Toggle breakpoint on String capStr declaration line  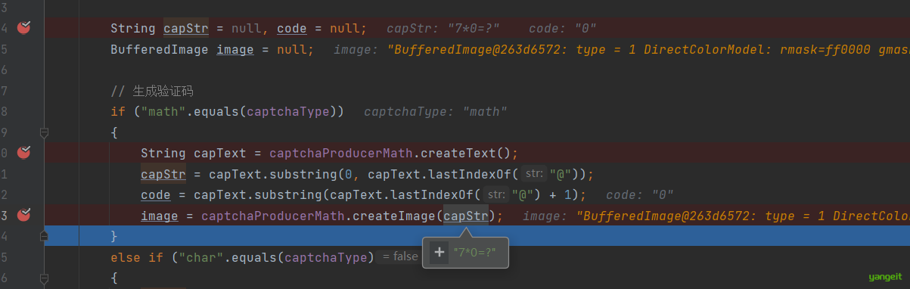tap(24, 28)
